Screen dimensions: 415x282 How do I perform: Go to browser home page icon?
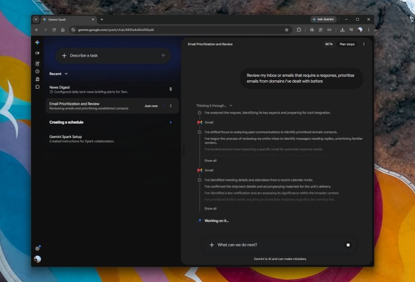pos(63,30)
